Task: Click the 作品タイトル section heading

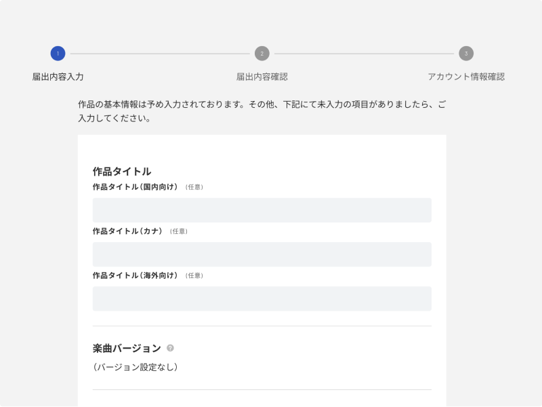Action: pyautogui.click(x=122, y=171)
